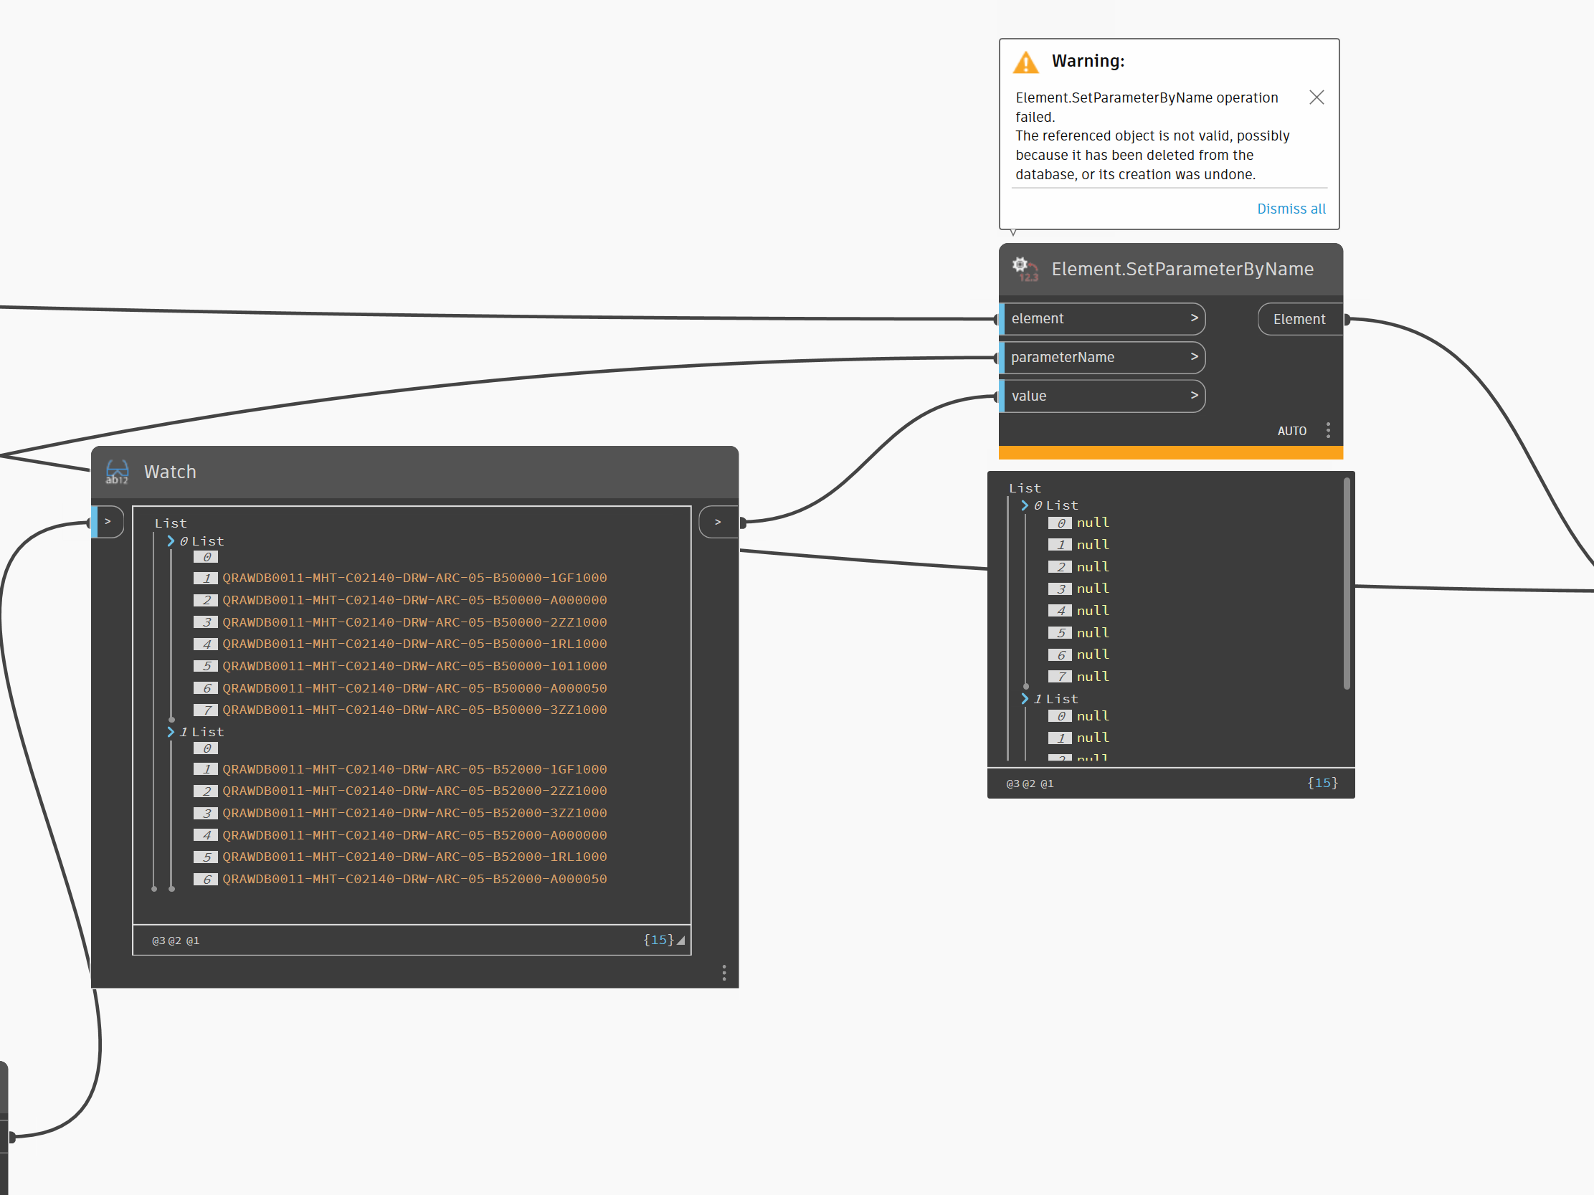Select item ending B52000-1RL1000

pos(414,857)
